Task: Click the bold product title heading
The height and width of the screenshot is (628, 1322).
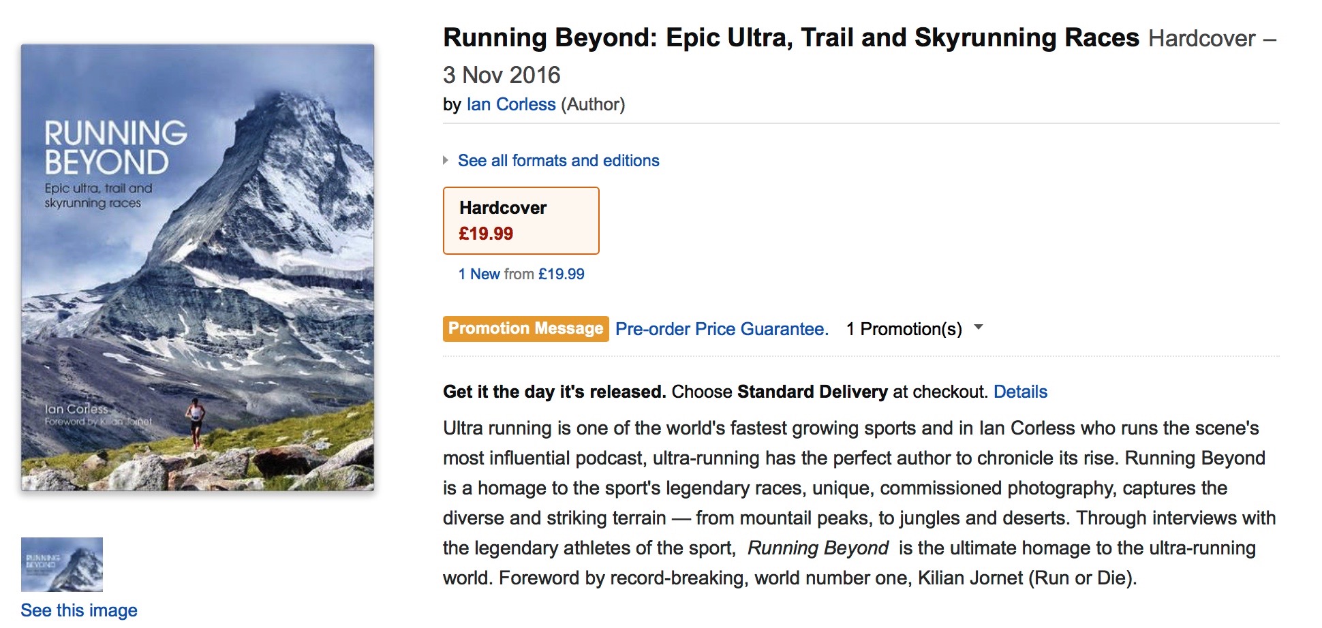Action: pyautogui.click(x=790, y=38)
